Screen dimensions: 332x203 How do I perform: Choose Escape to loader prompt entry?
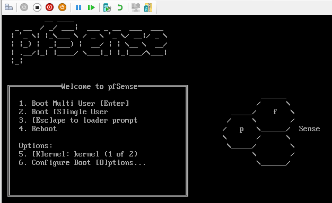(78, 121)
